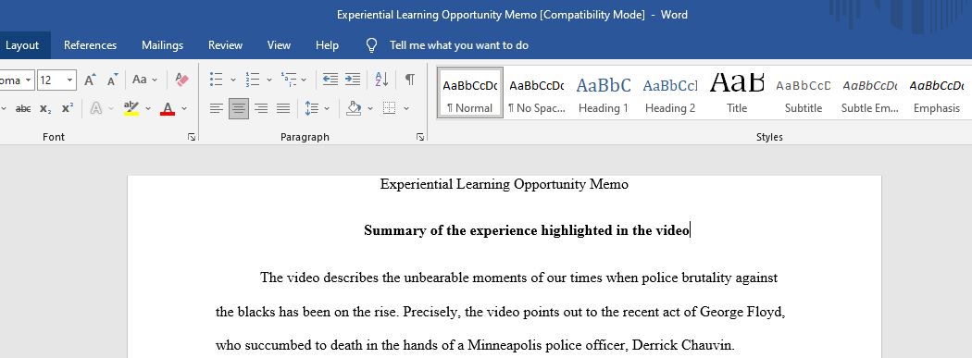
Task: Click Tell me what you want to do
Action: point(459,45)
